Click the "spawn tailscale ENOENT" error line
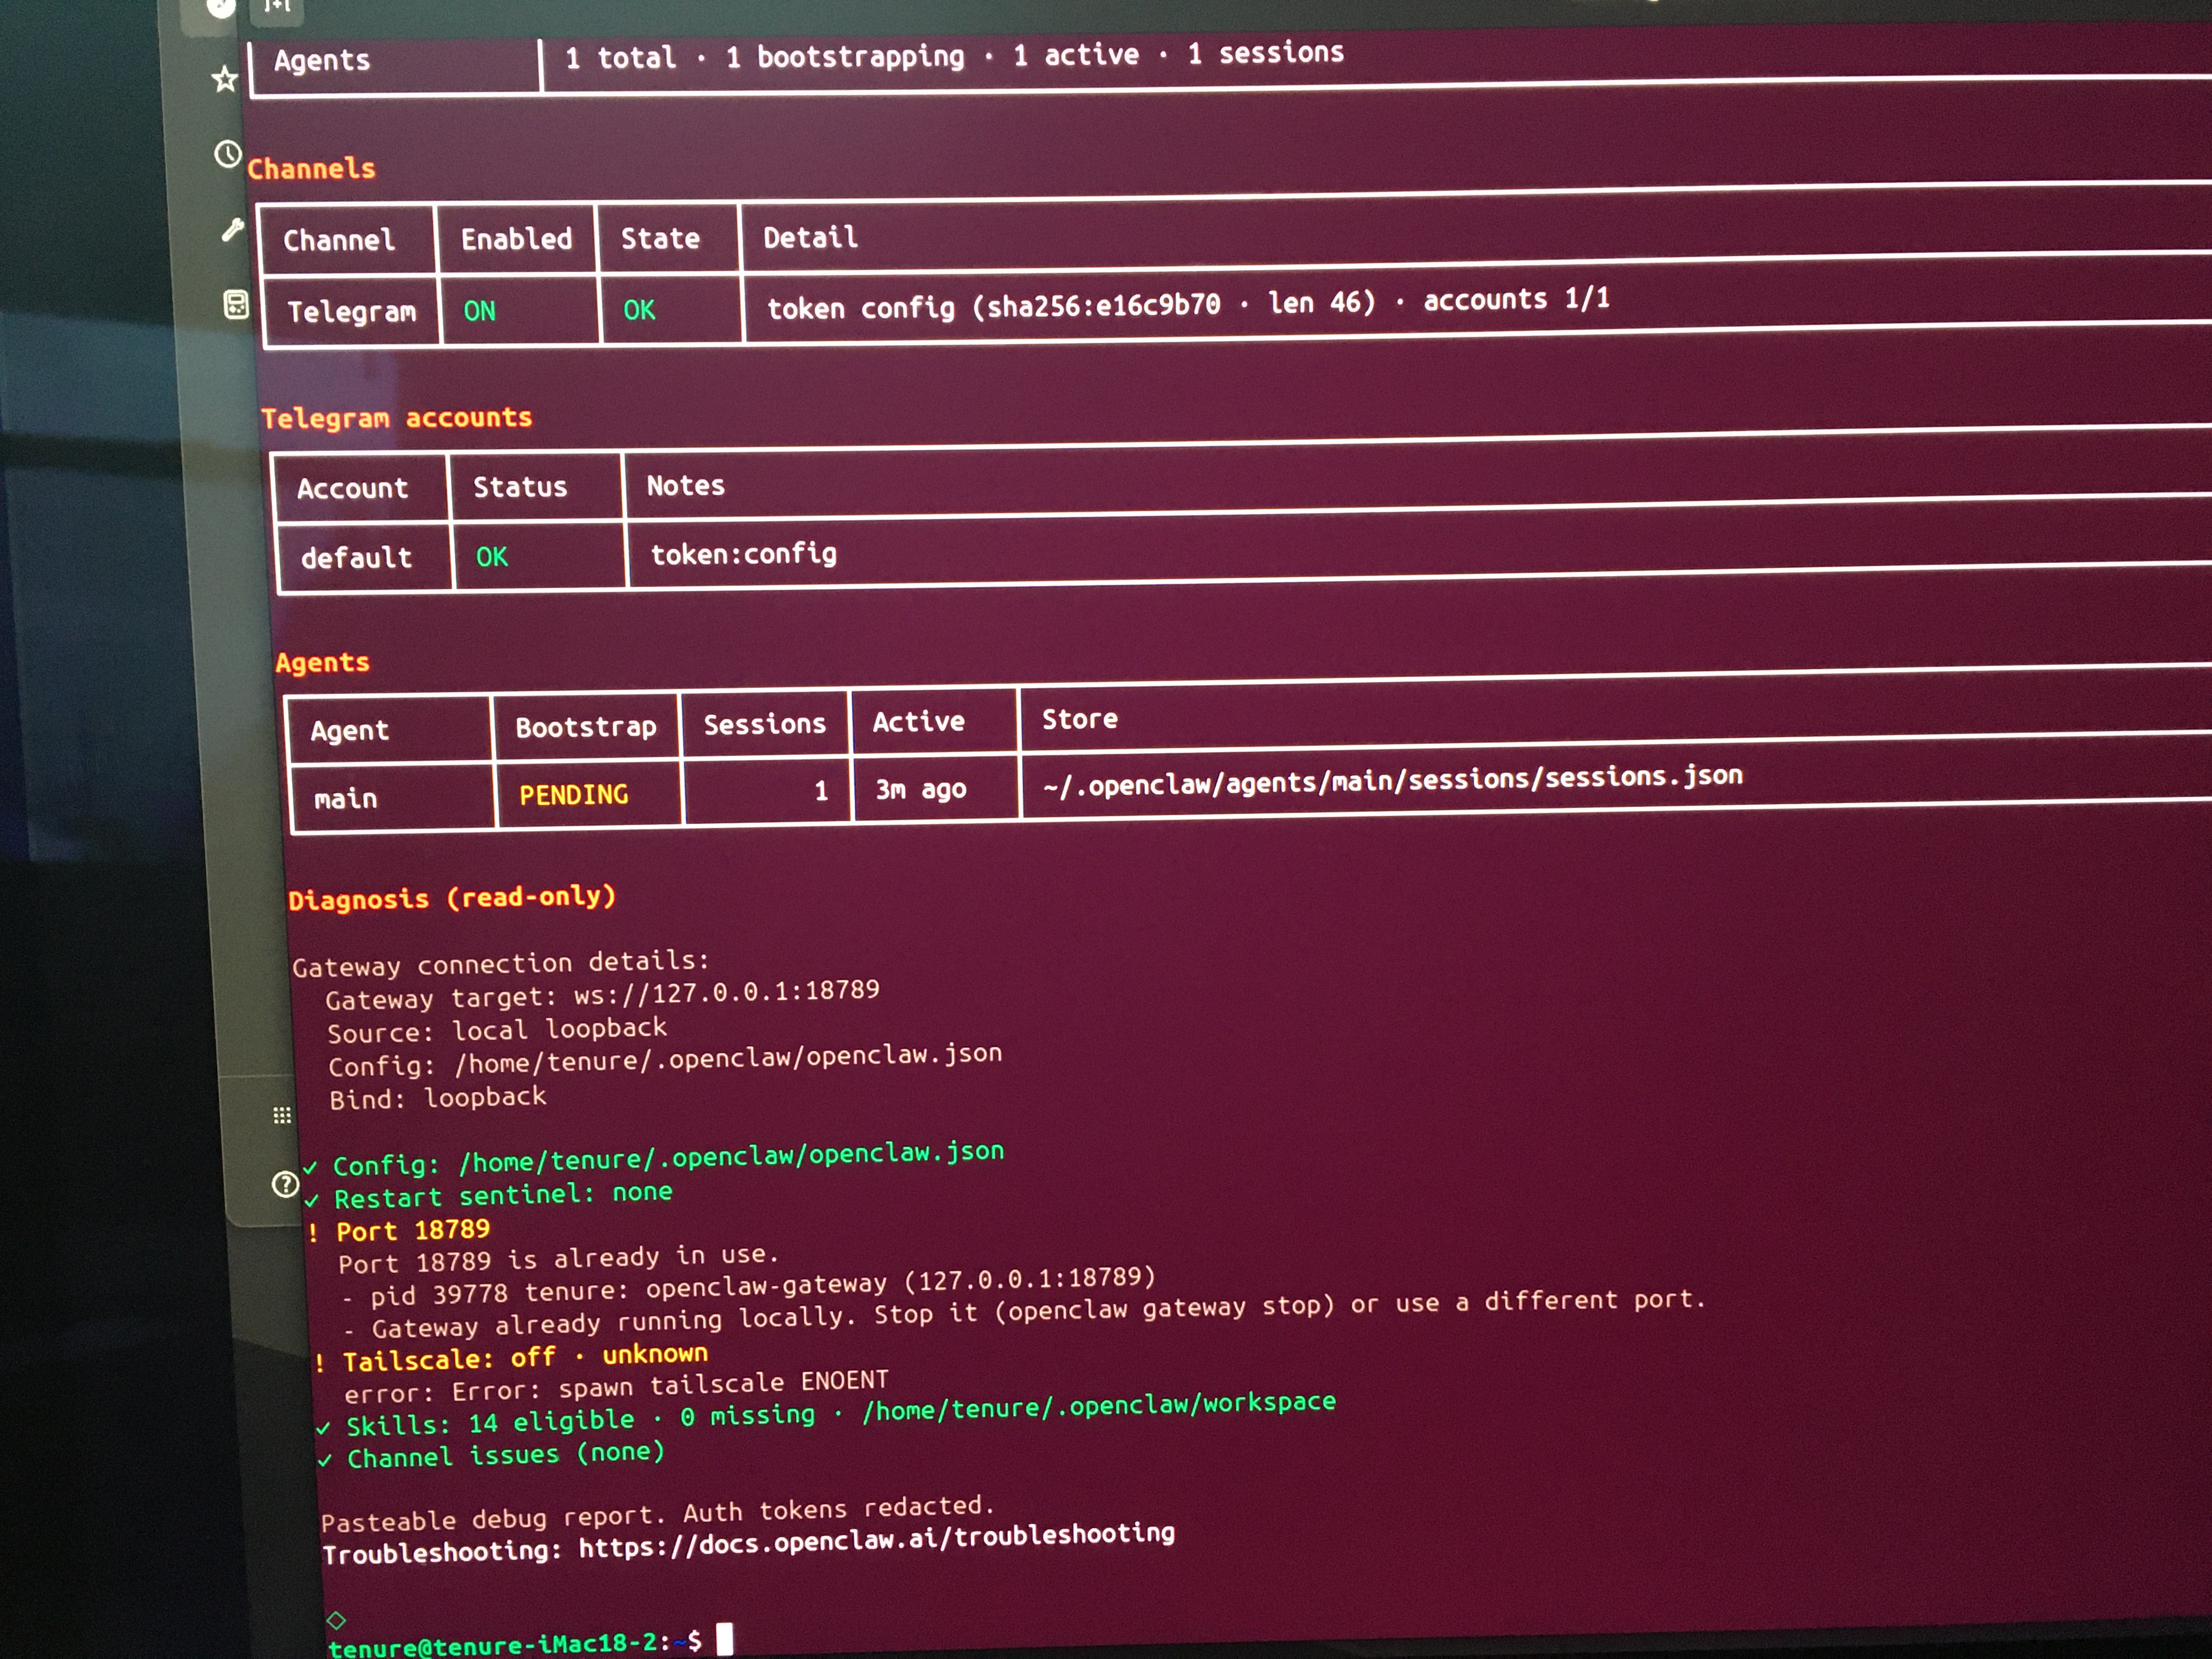Image resolution: width=2212 pixels, height=1659 pixels. click(616, 1387)
